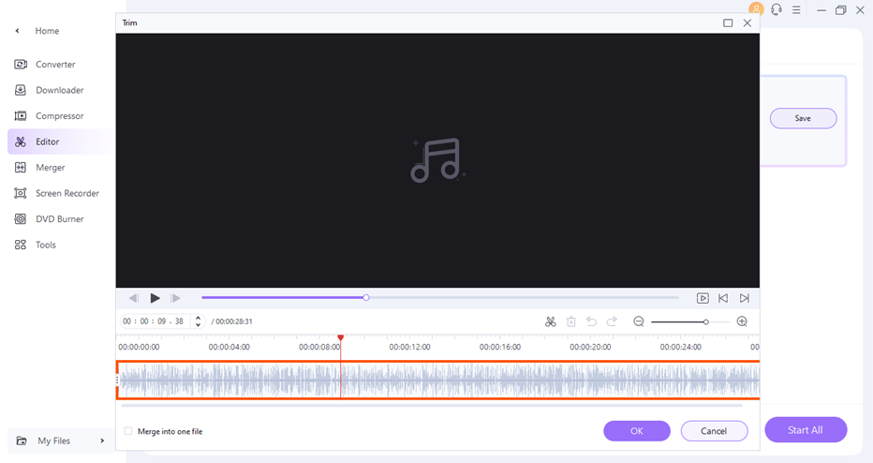This screenshot has height=463, width=873.
Task: Step to the next frame
Action: 175,298
